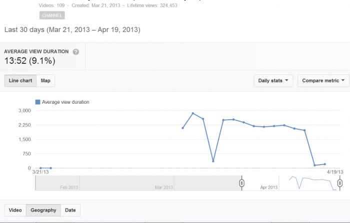Open the Daily stats dropdown
Image resolution: width=350 pixels, height=223 pixels.
273,81
